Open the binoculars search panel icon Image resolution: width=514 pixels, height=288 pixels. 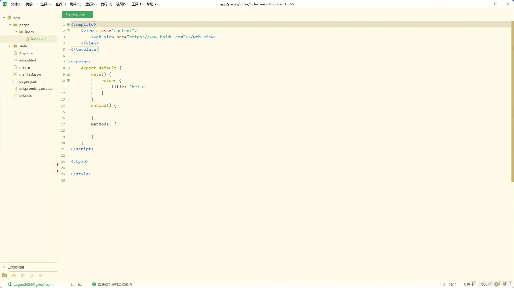(14, 276)
